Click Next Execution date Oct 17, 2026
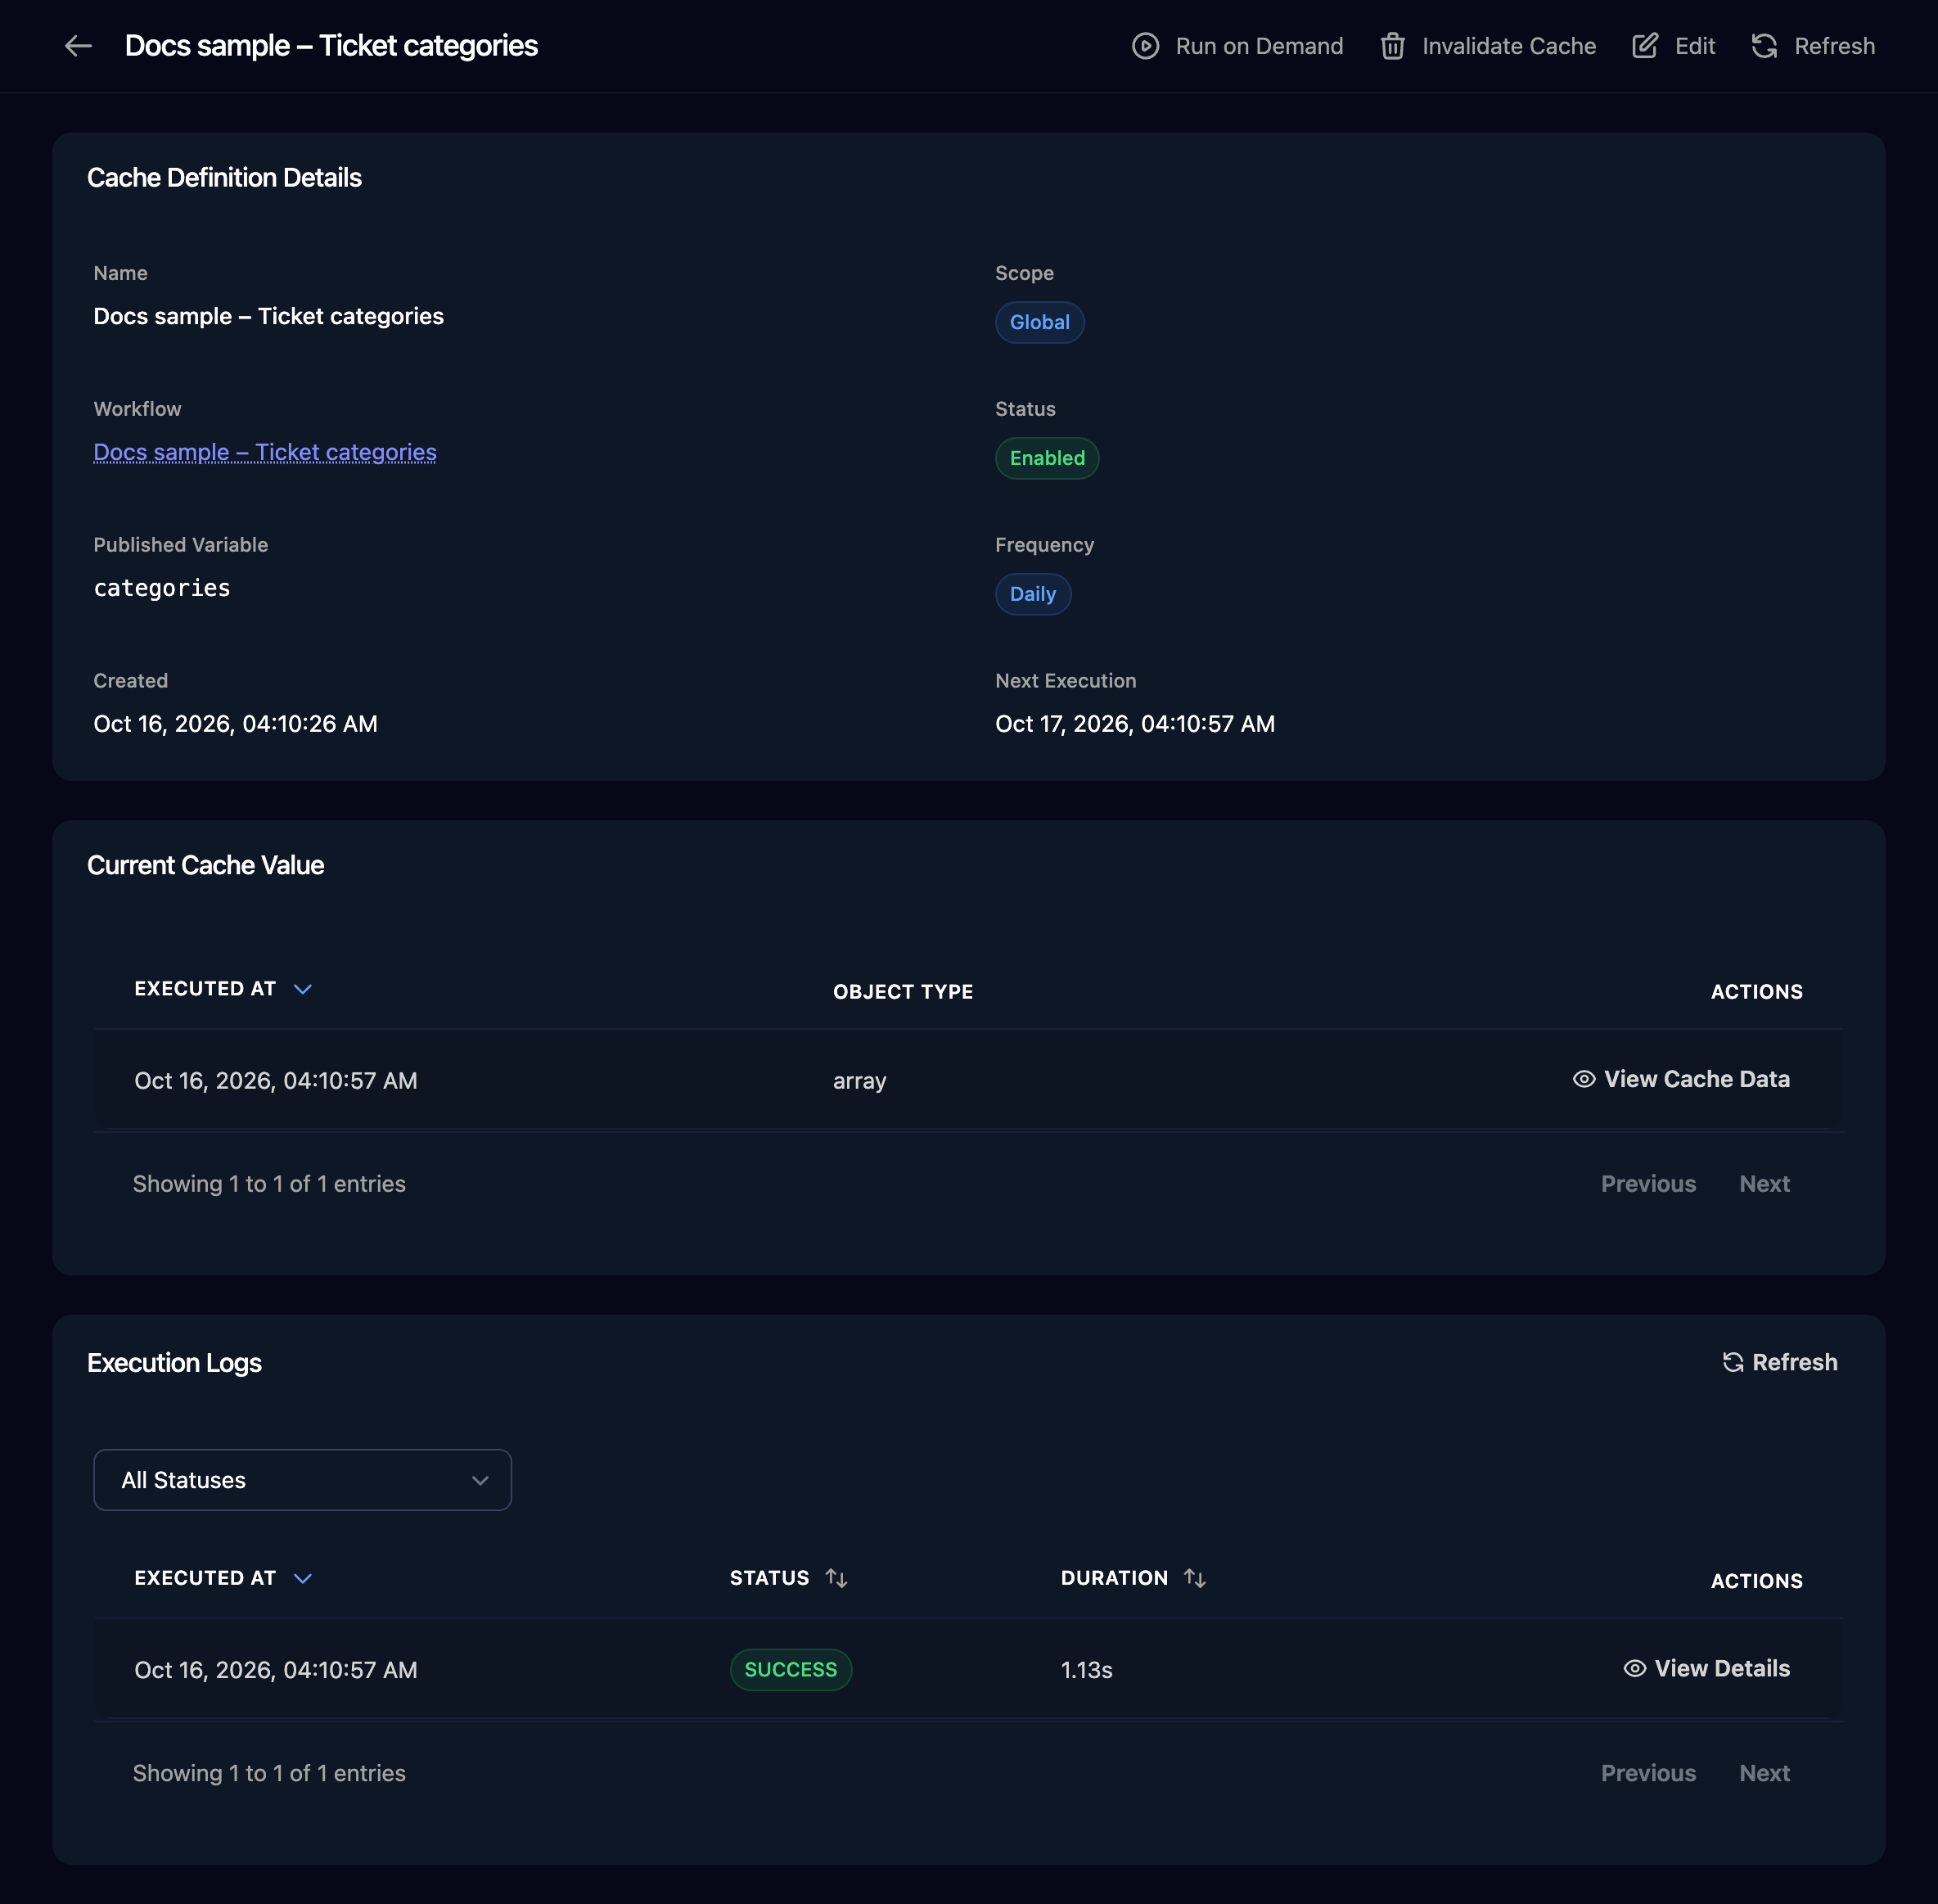1938x1904 pixels. [x=1135, y=724]
